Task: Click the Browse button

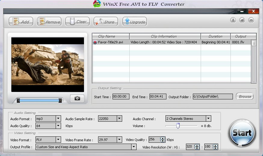Action: 245,97
